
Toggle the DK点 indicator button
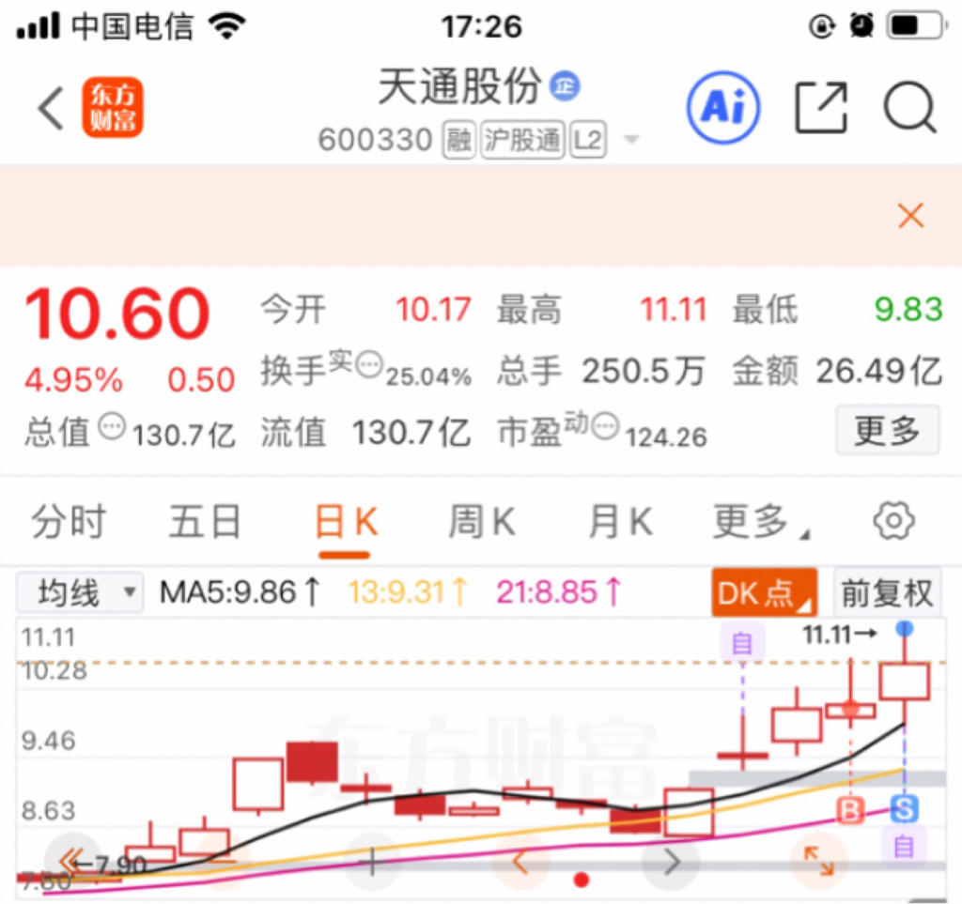[764, 592]
